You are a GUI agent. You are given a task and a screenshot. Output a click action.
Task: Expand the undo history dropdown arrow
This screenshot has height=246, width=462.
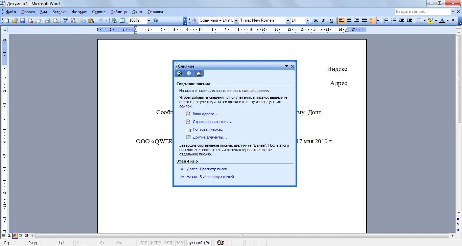point(106,21)
